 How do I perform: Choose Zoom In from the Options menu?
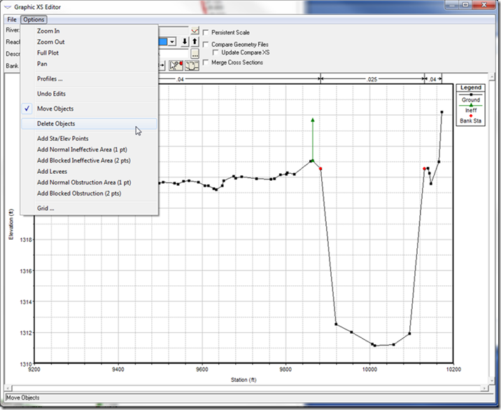point(48,32)
